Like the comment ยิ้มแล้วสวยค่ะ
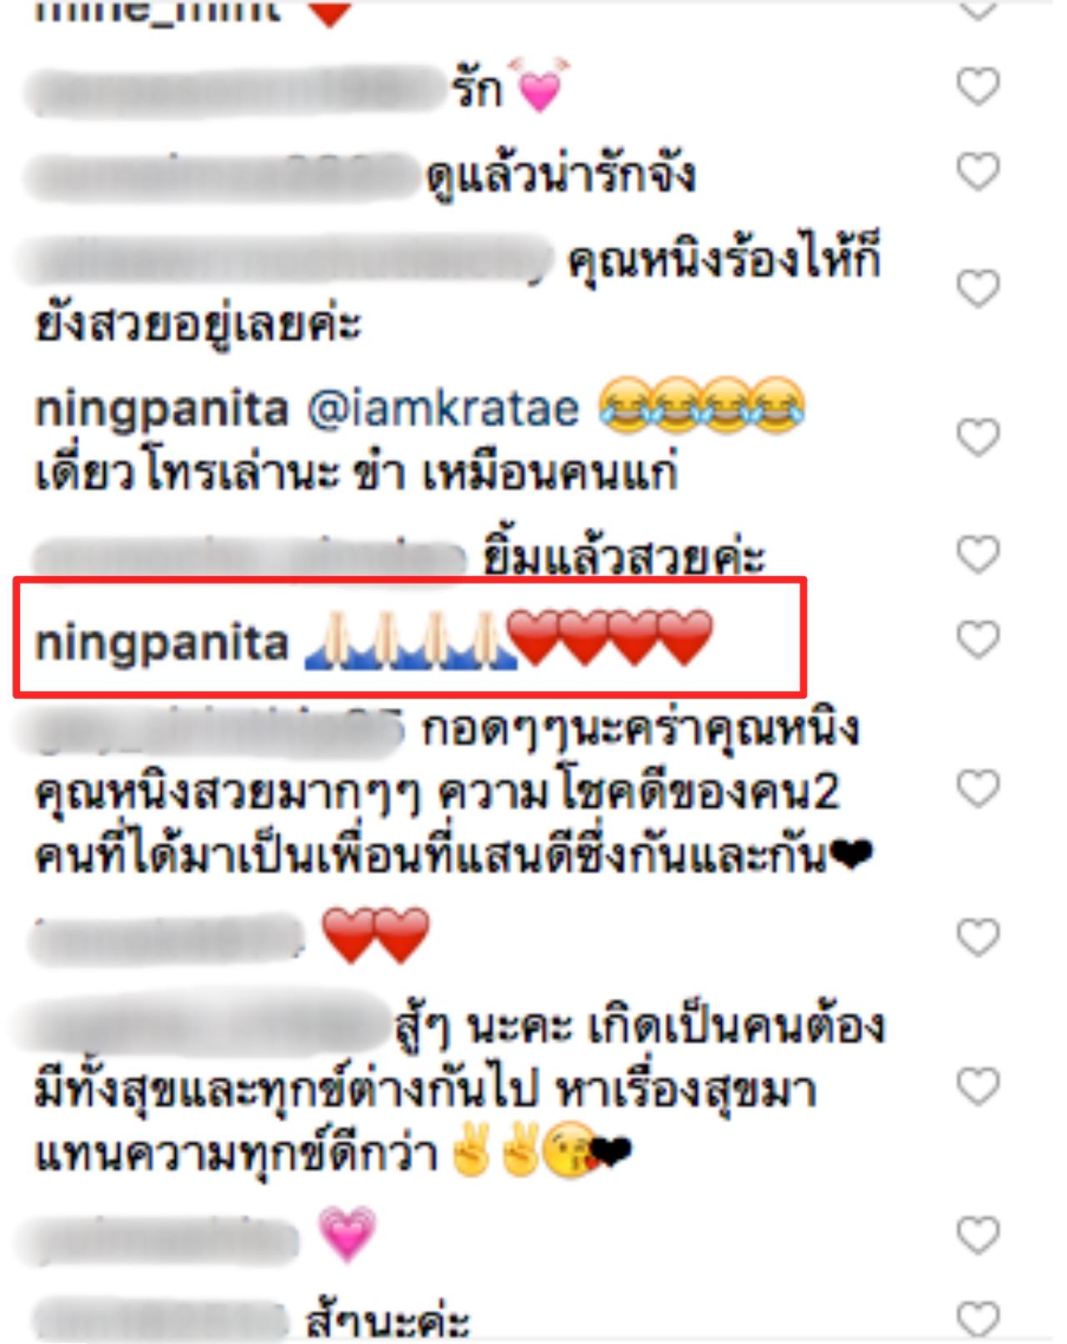 [977, 554]
